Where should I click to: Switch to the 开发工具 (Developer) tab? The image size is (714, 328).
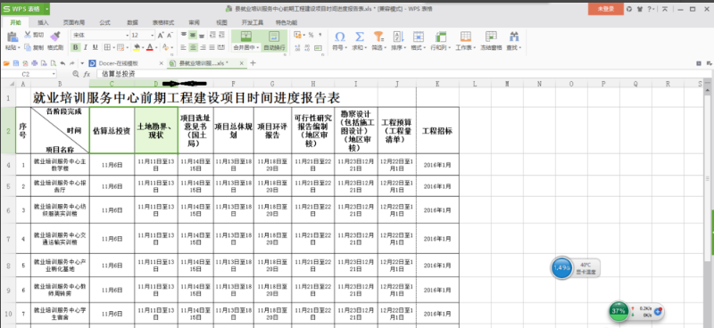253,22
